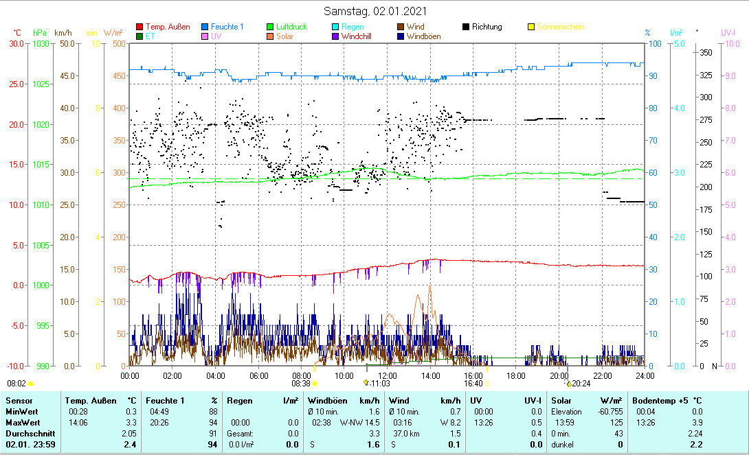Click the 12:00 label on time axis
The width and height of the screenshot is (749, 455).
[x=388, y=375]
